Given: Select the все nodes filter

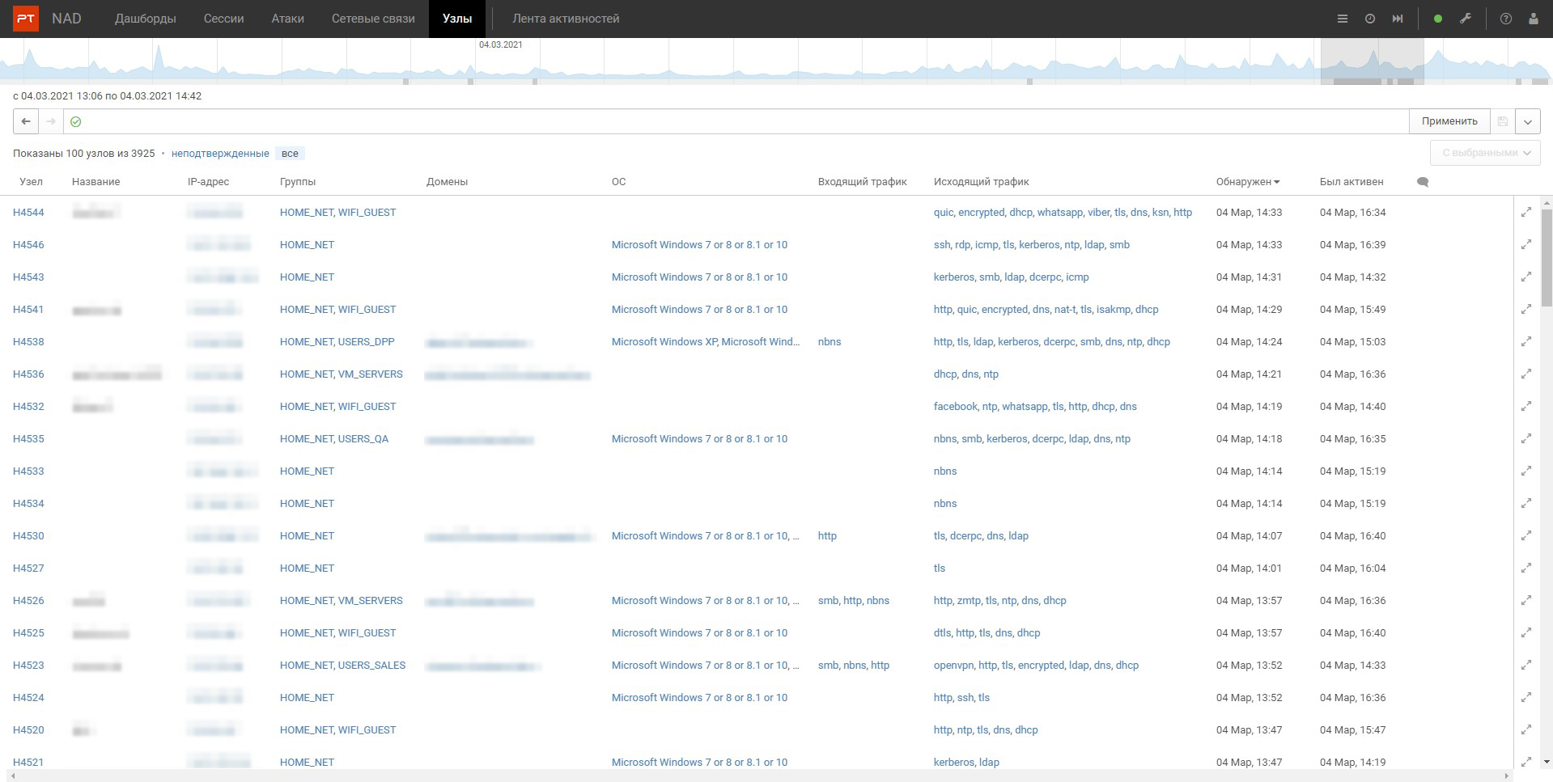Looking at the screenshot, I should click(290, 154).
